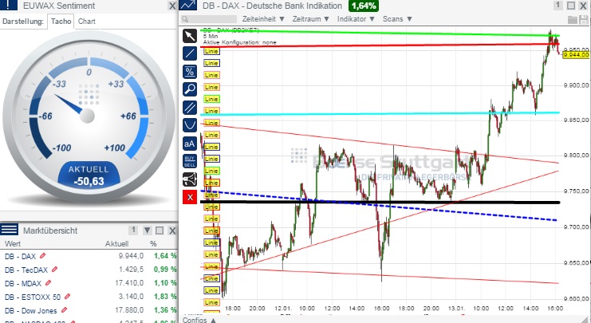Click the floppy disk save icon
The width and height of the screenshot is (591, 323).
584,20
